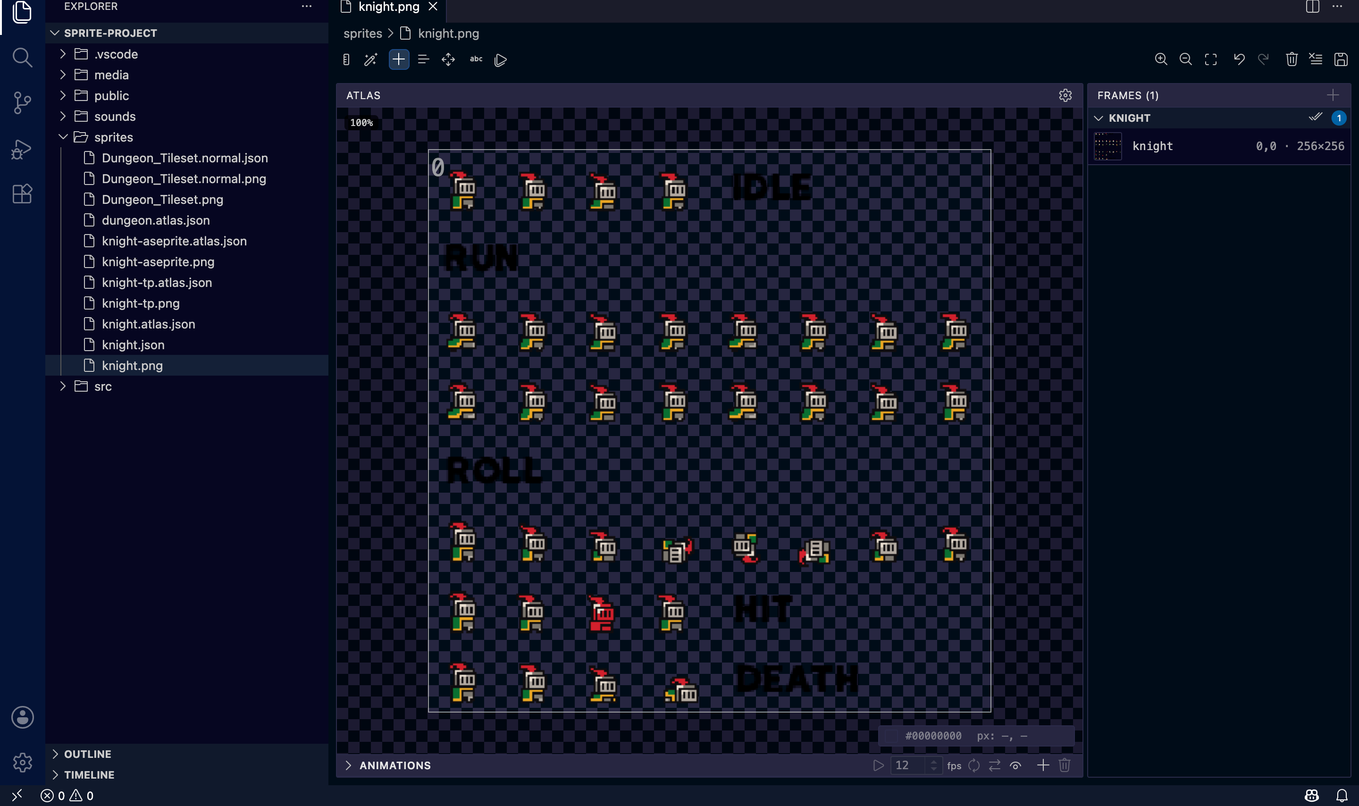This screenshot has height=806, width=1359.
Task: Open Run and Debug view
Action: (22, 149)
